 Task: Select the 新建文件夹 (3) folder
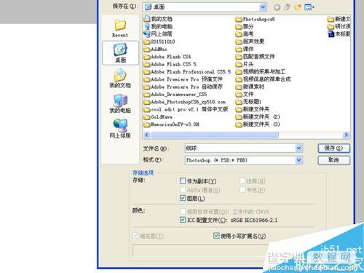[258, 124]
